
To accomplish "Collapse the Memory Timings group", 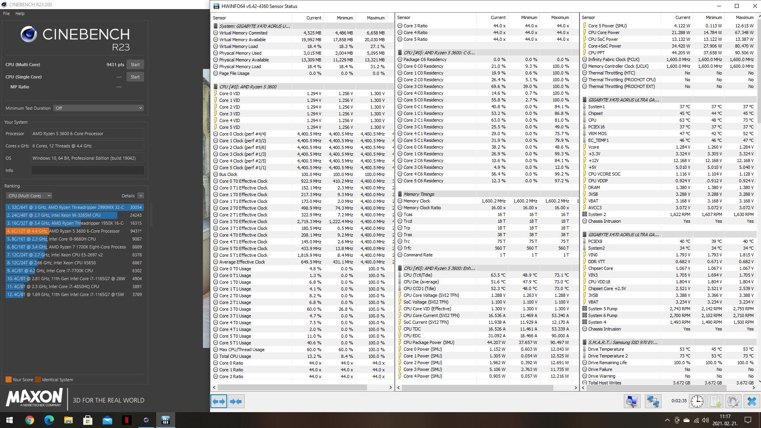I will [400, 194].
